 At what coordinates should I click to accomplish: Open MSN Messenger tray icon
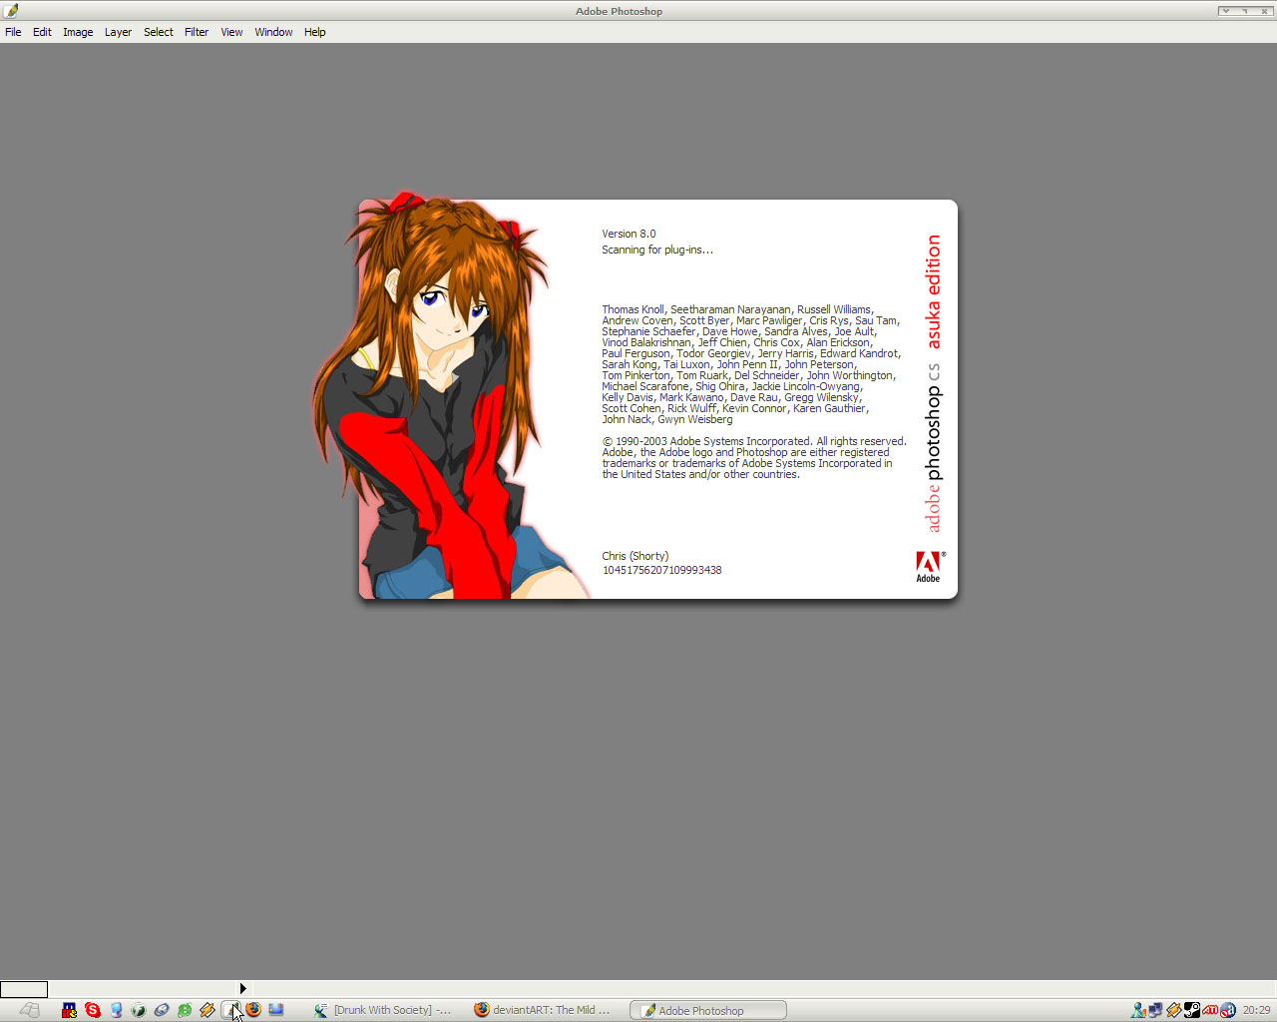pos(1138,1010)
